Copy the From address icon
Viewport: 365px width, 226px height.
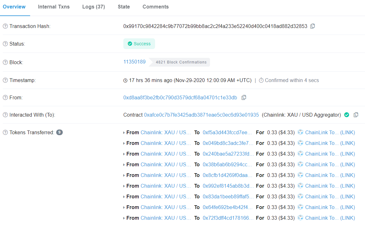coord(244,97)
